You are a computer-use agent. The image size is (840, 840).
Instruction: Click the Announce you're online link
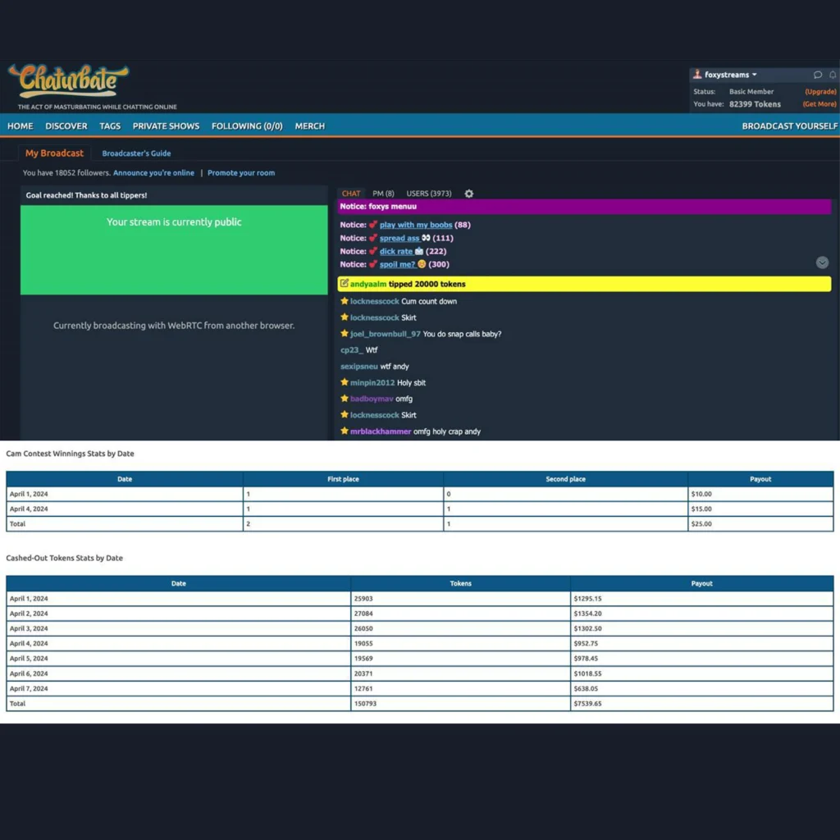153,172
